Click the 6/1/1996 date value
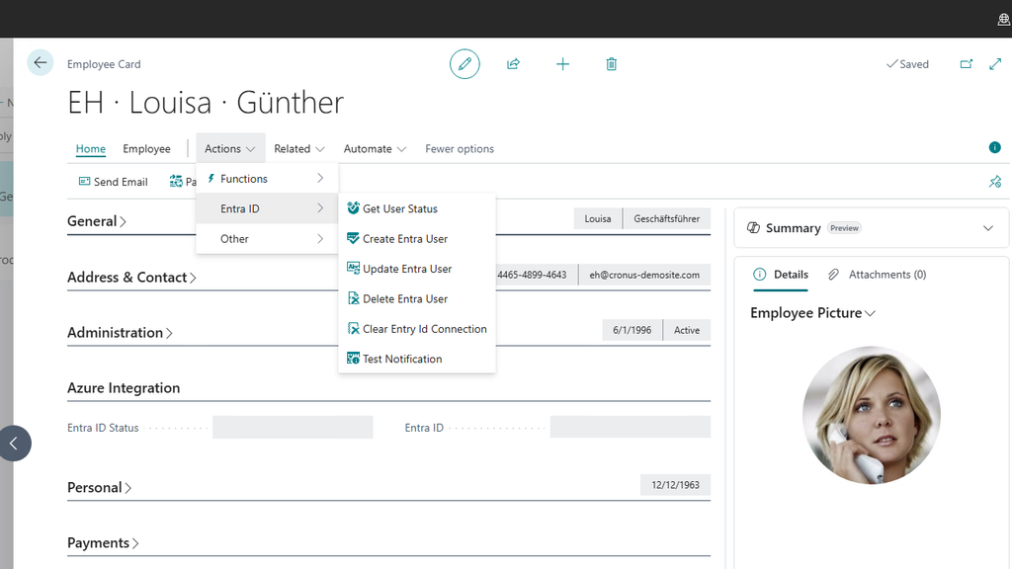The image size is (1012, 569). click(632, 330)
